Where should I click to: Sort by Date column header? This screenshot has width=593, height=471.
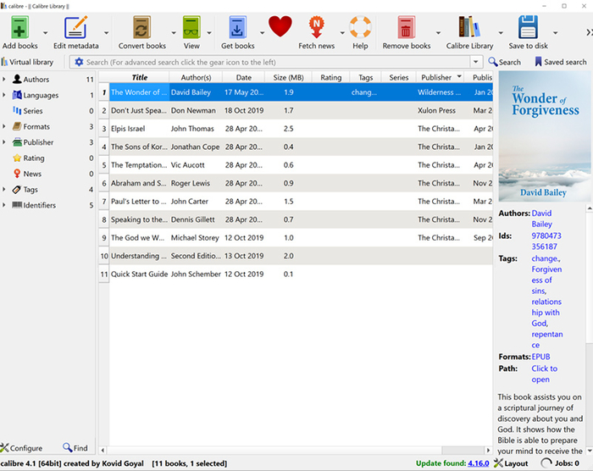244,77
